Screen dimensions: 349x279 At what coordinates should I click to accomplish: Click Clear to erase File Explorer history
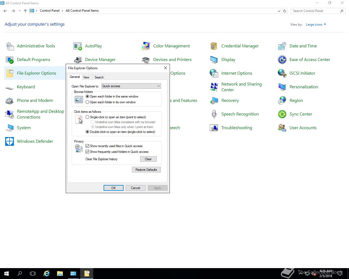tap(148, 159)
